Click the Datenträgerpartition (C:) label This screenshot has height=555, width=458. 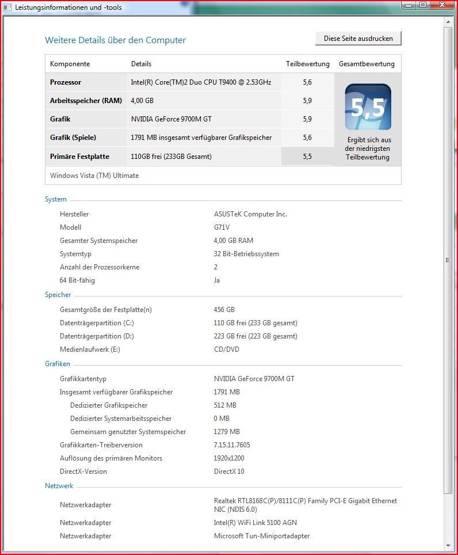(x=97, y=323)
